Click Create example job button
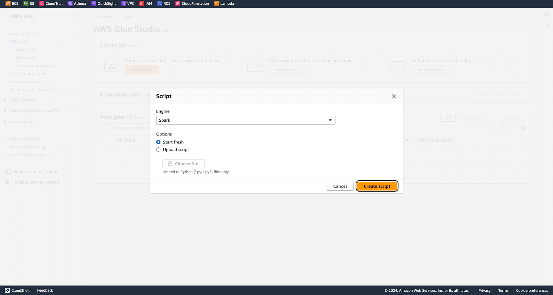 (500, 95)
